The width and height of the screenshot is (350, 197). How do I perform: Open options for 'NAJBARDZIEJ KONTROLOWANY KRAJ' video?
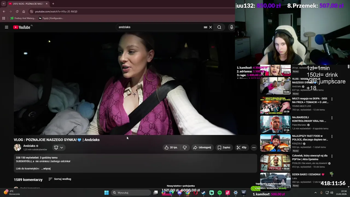pos(332,118)
